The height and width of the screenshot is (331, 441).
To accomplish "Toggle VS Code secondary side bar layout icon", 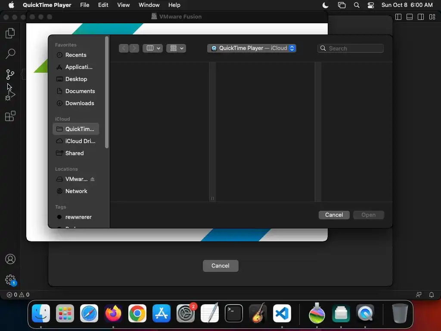I will [421, 17].
